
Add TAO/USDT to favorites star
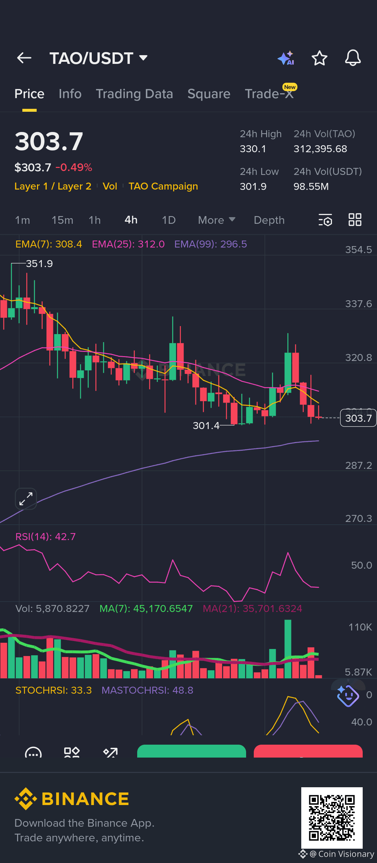(x=319, y=58)
